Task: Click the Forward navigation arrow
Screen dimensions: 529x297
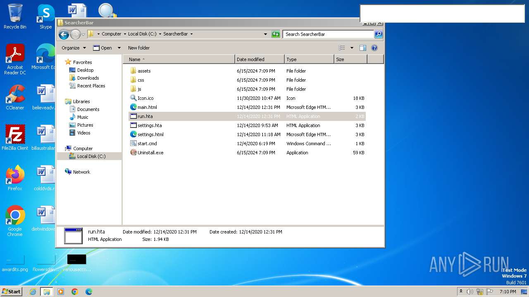Action: pyautogui.click(x=75, y=34)
